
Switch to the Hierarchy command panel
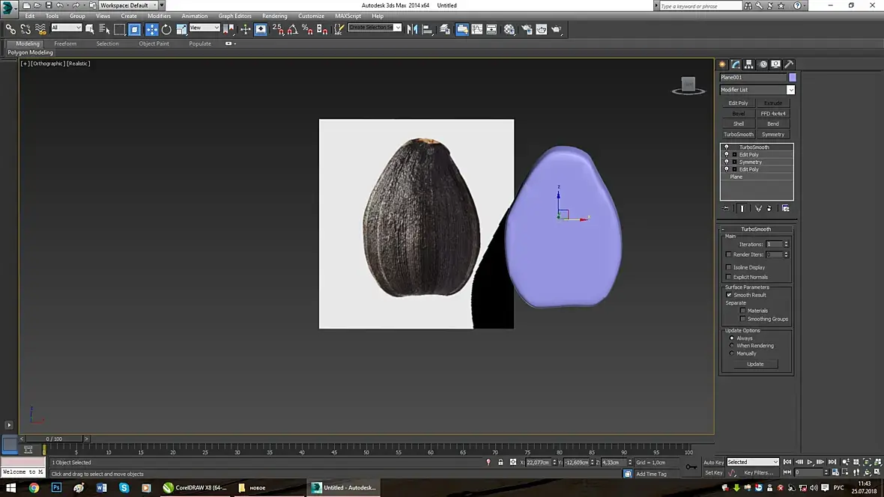pyautogui.click(x=749, y=64)
